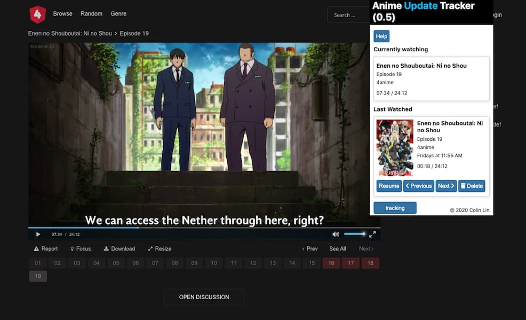526x320 pixels.
Task: Select episode 01
Action: pyautogui.click(x=38, y=263)
